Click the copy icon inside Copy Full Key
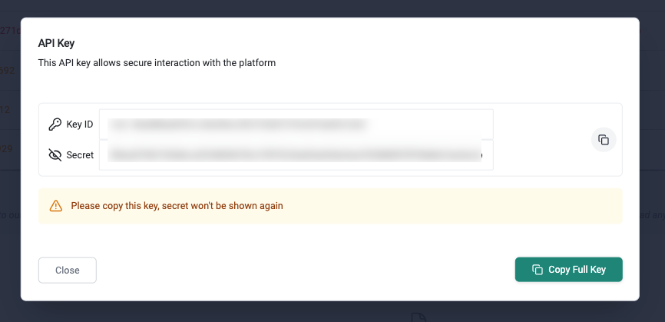 [538, 270]
